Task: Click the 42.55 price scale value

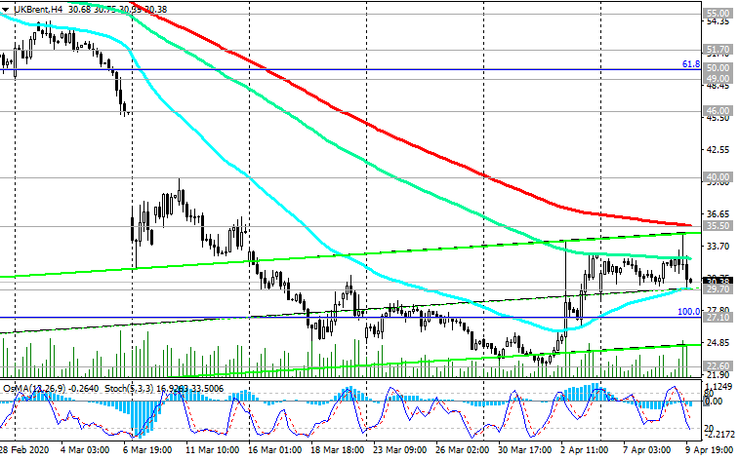Action: coord(717,149)
